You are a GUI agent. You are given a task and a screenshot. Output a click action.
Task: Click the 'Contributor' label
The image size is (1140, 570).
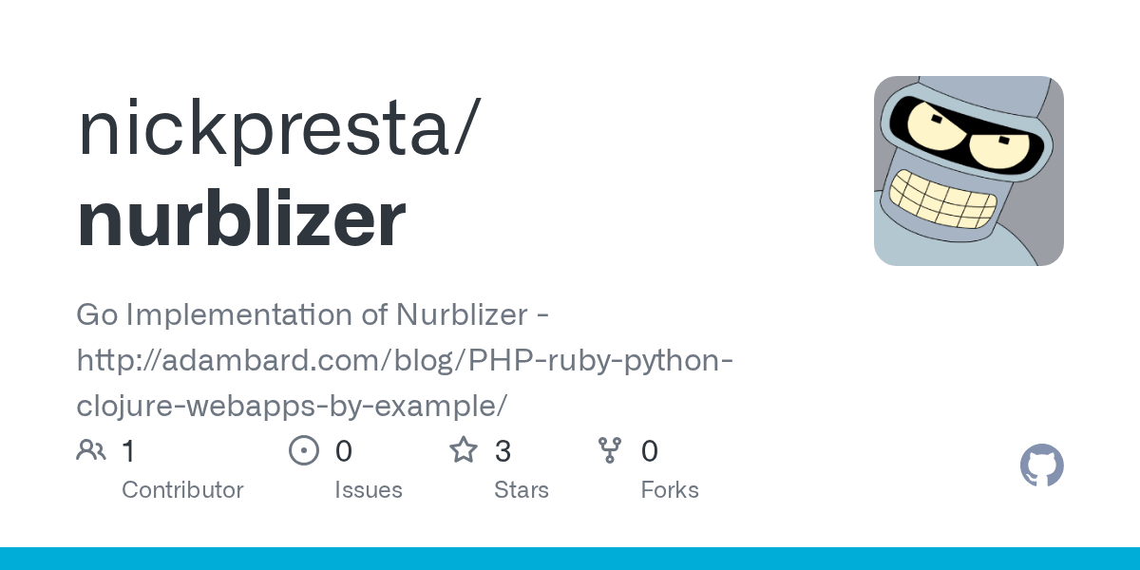point(182,490)
